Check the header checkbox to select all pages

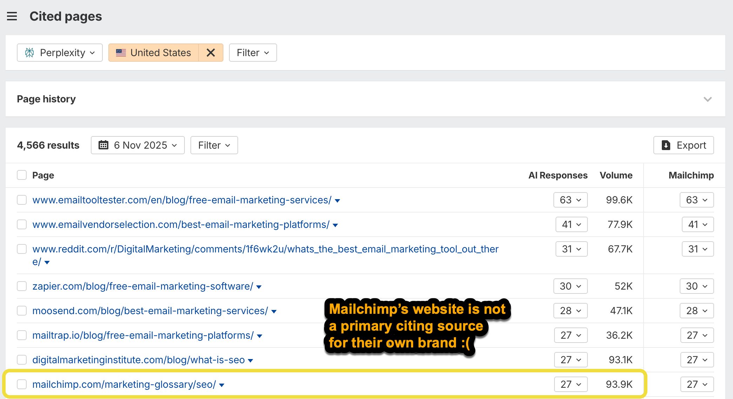22,175
